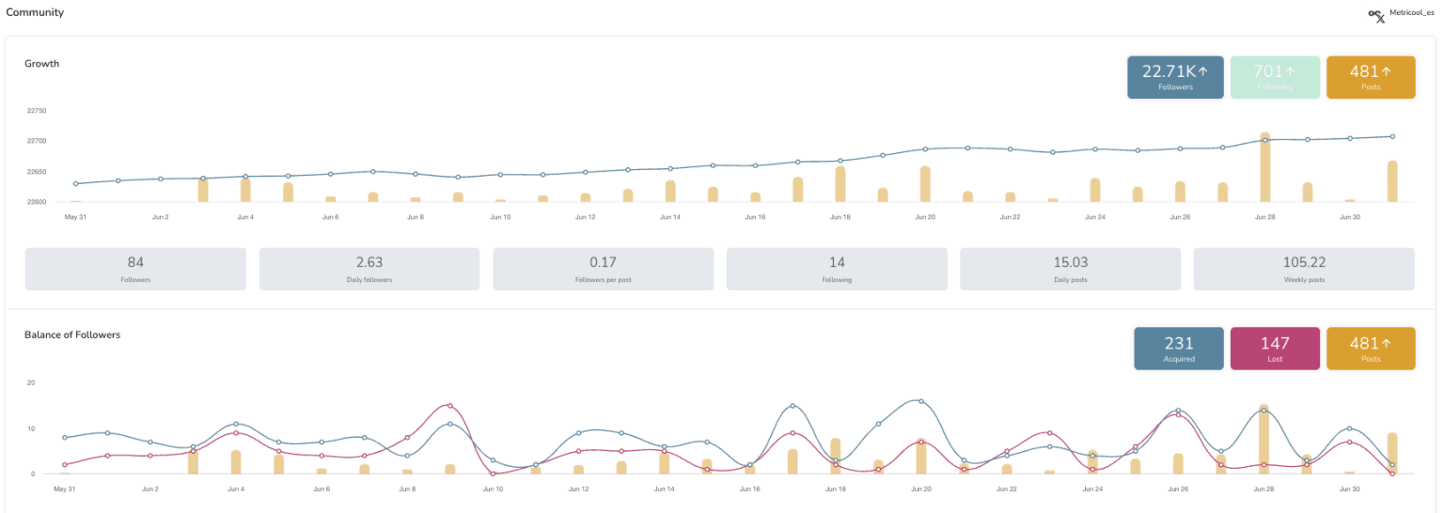Select the final followers data point in Growth
This screenshot has height=513, width=1444.
1392,136
